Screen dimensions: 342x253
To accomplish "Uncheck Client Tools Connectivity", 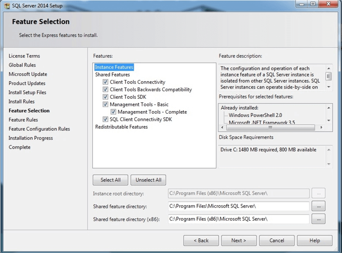I will tap(105, 82).
